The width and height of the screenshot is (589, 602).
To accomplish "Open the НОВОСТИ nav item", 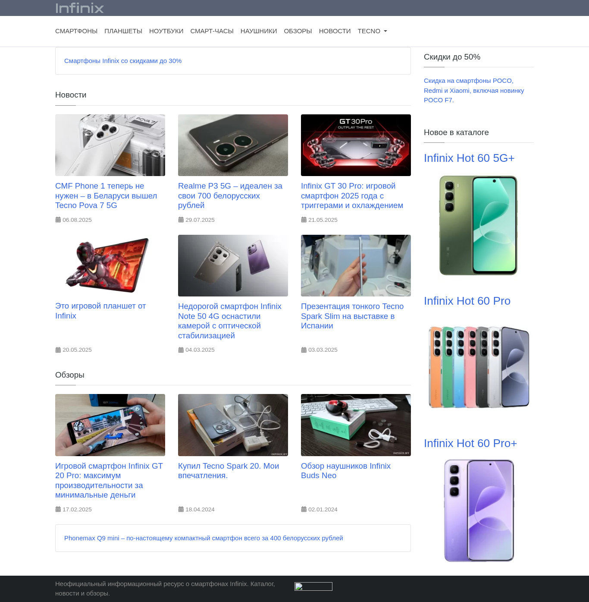I will click(335, 31).
